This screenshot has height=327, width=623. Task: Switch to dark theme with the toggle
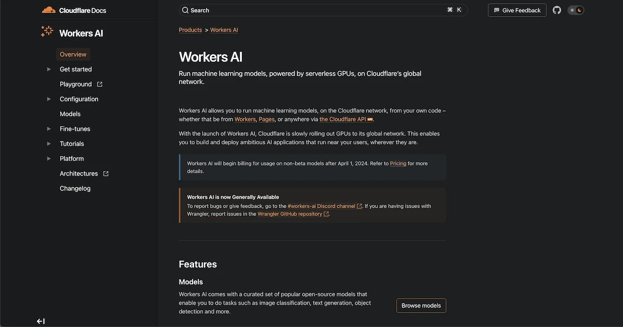[580, 9]
